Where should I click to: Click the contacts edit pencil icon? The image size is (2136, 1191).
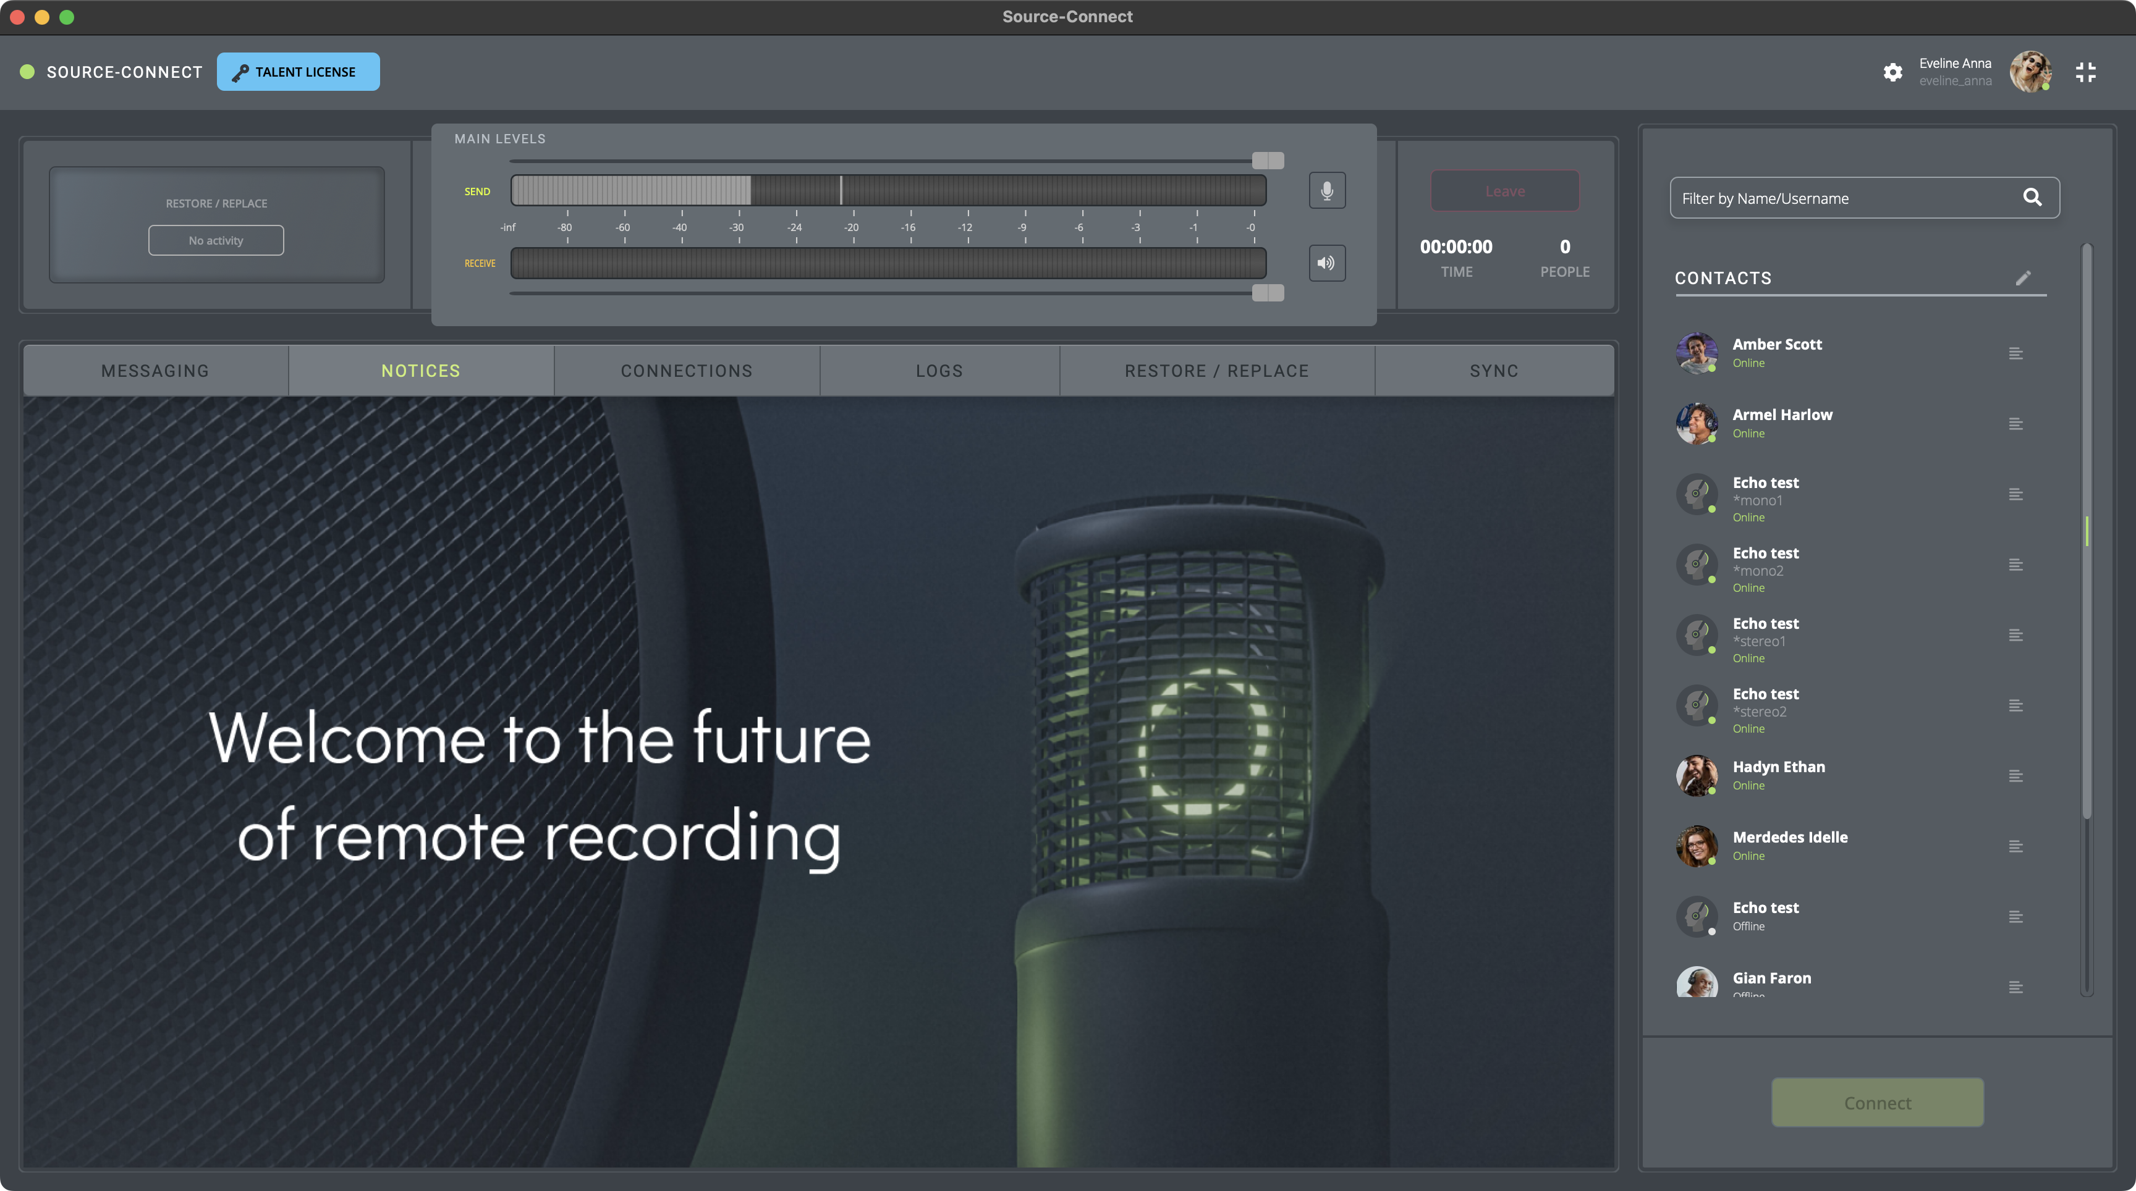2022,277
